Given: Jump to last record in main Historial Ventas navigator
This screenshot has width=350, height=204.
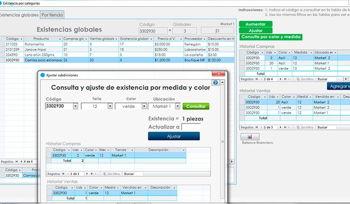Looking at the screenshot, I should 285,127.
